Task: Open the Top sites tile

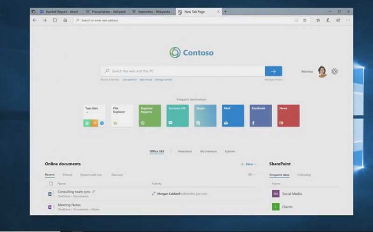Action: (95, 116)
